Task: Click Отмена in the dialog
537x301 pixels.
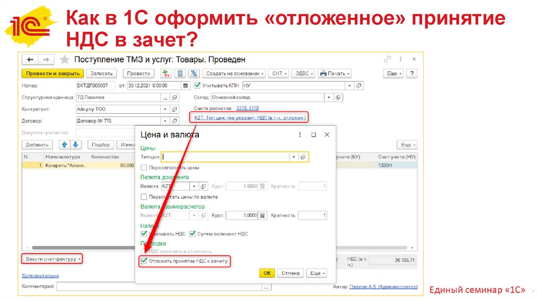Action: pos(291,273)
